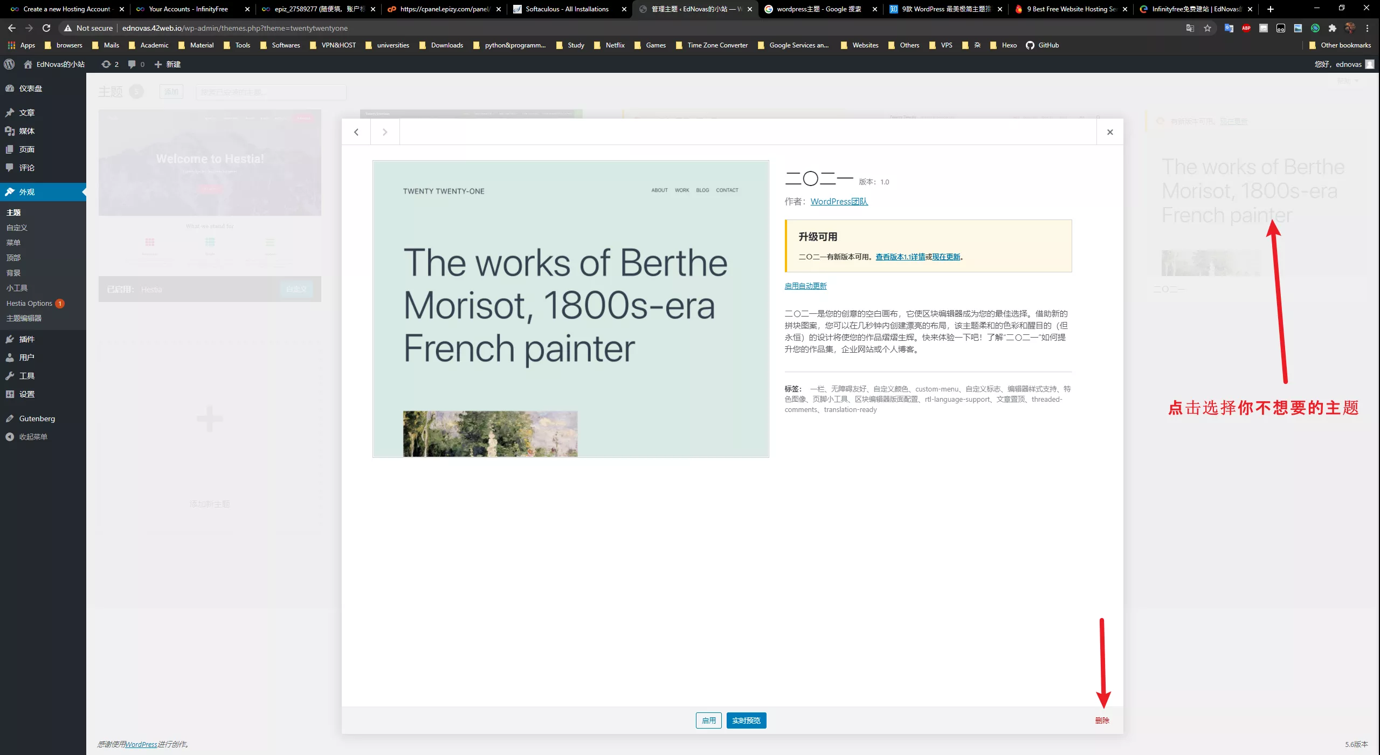This screenshot has width=1380, height=755.
Task: Close the theme details overlay
Action: (x=1110, y=132)
